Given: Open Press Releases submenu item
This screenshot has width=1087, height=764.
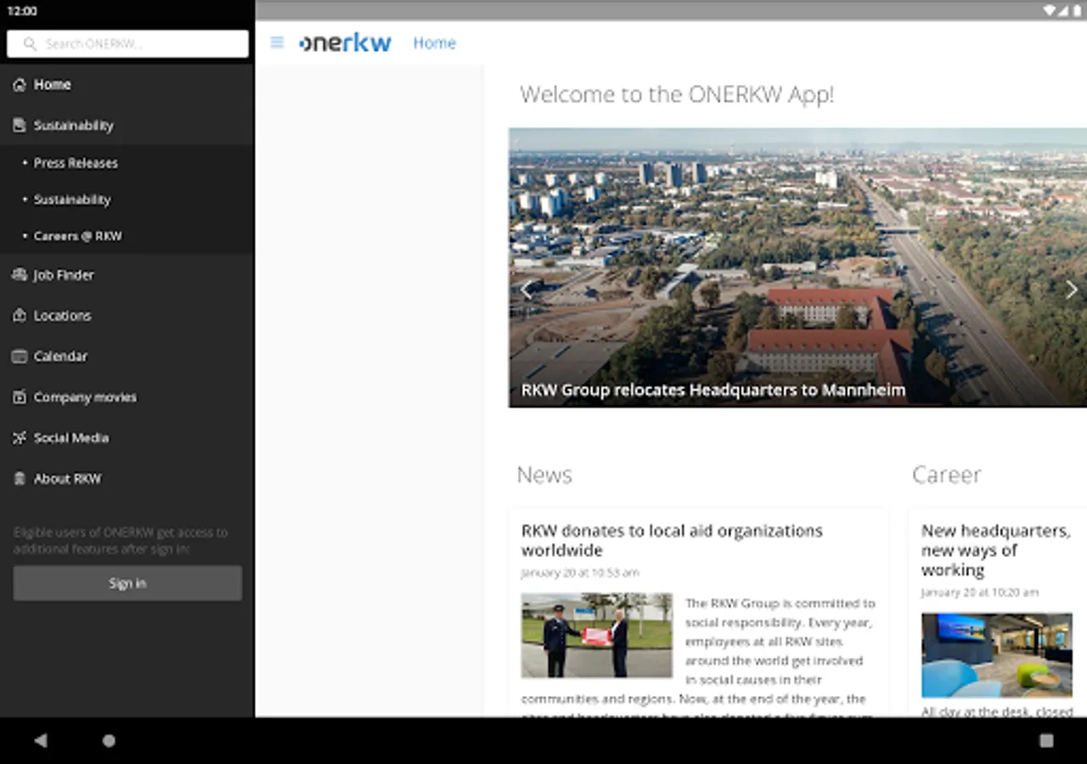Looking at the screenshot, I should (x=127, y=163).
